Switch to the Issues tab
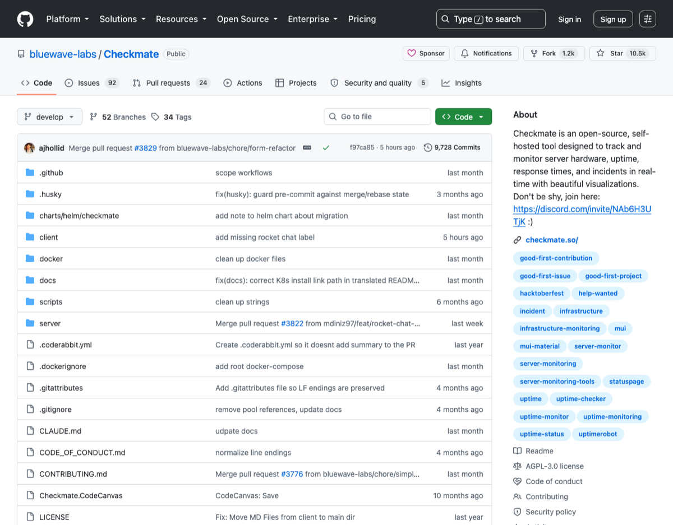 point(91,83)
